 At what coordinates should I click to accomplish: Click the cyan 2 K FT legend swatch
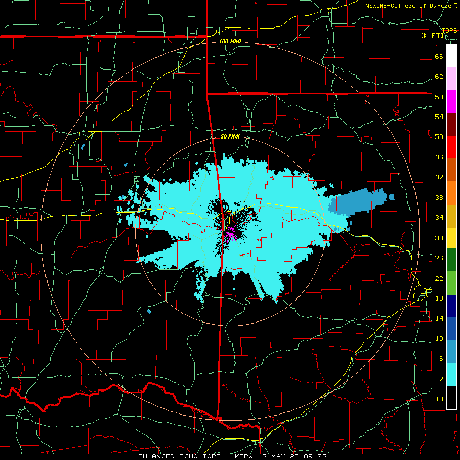click(x=451, y=375)
